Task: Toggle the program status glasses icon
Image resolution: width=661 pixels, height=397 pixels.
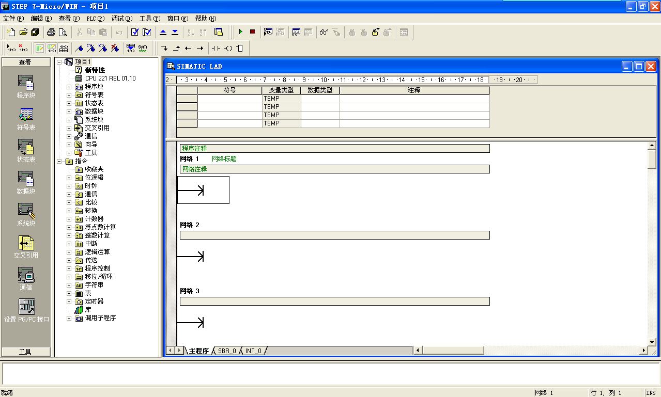Action: 324,32
